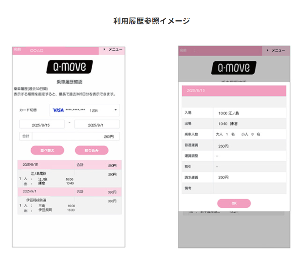305x257 pixels.
Task: Select the 請求運賃 260円 row
Action: pos(234,177)
